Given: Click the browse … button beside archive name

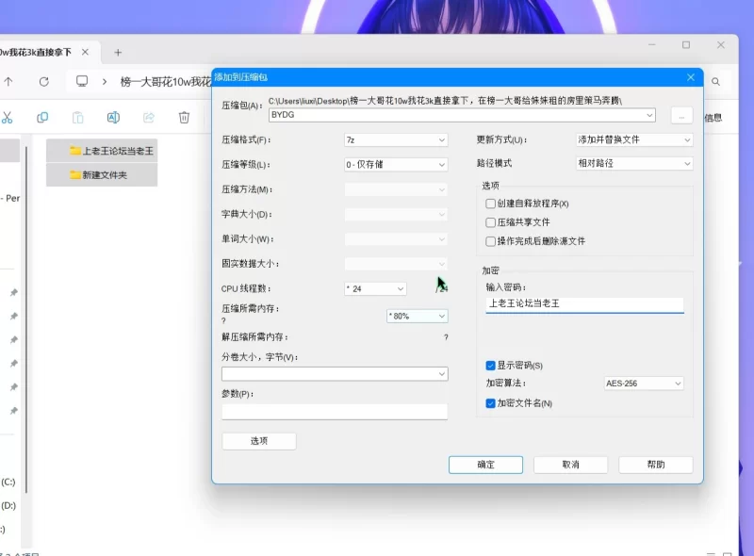Looking at the screenshot, I should (x=681, y=115).
